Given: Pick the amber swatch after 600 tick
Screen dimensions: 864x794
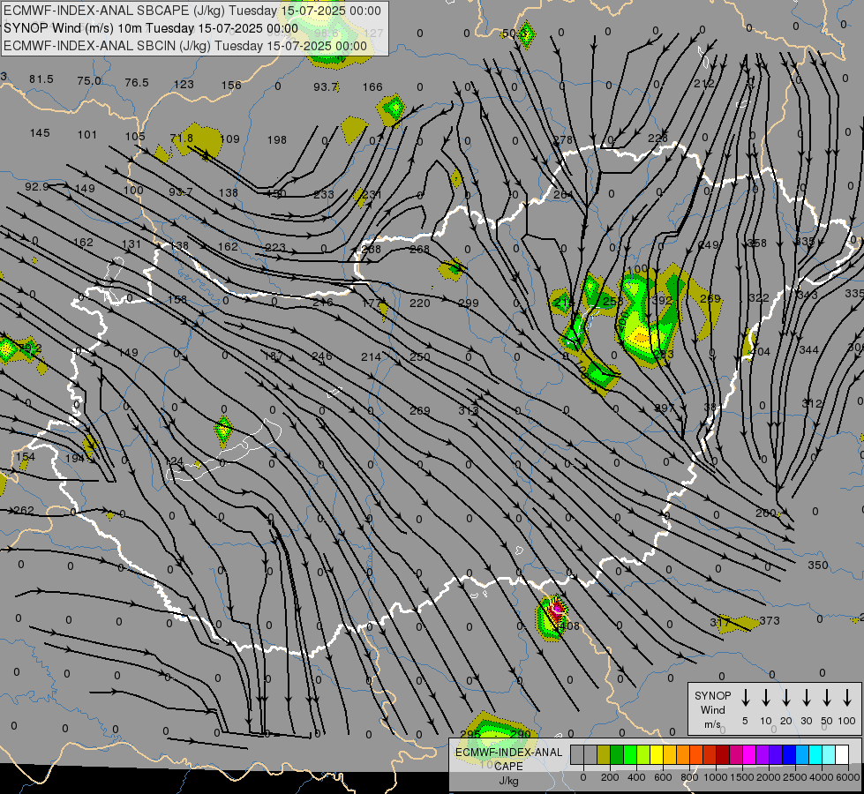Looking at the screenshot, I should click(x=670, y=754).
